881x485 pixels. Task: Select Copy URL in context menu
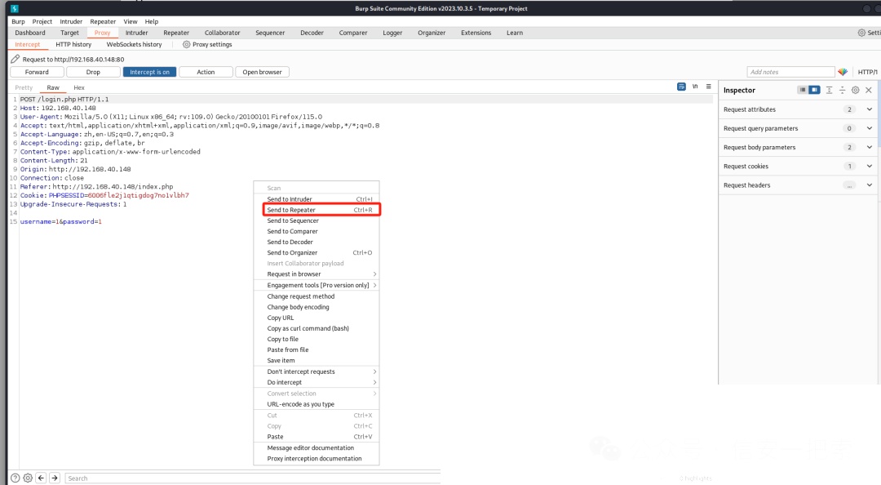[317, 318]
